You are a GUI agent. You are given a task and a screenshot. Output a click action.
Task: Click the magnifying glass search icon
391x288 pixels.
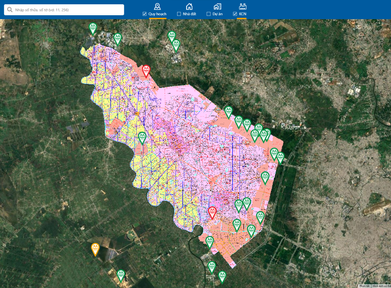(10, 10)
